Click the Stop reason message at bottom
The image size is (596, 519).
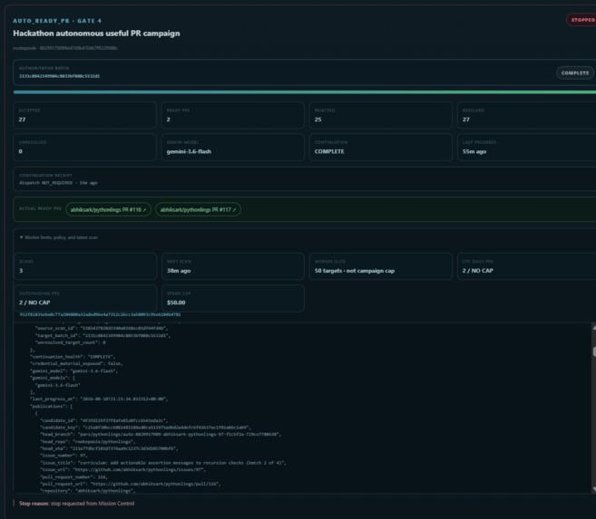[77, 504]
